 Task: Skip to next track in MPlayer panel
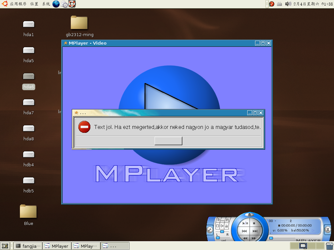tap(255, 231)
